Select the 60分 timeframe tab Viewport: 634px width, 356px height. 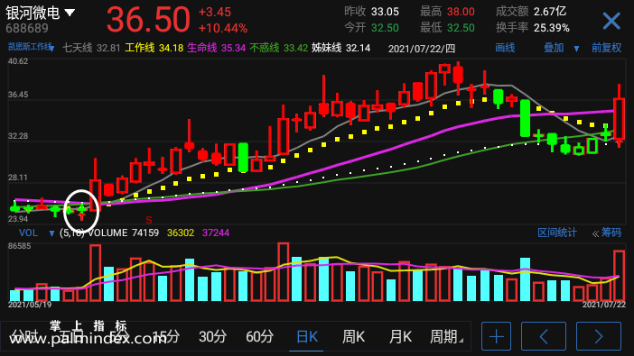[x=259, y=336]
